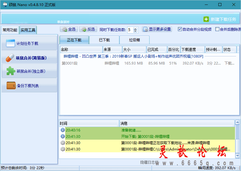Minimize the 硕鼠 Nano window
The image size is (241, 171).
[206, 5]
